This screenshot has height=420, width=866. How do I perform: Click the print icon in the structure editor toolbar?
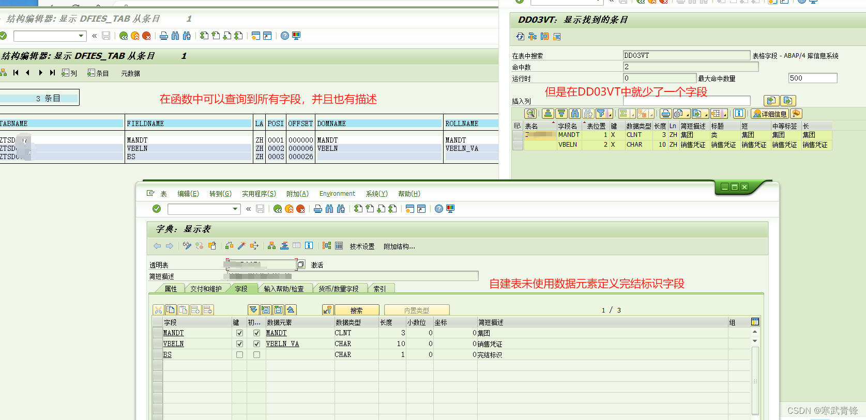164,36
